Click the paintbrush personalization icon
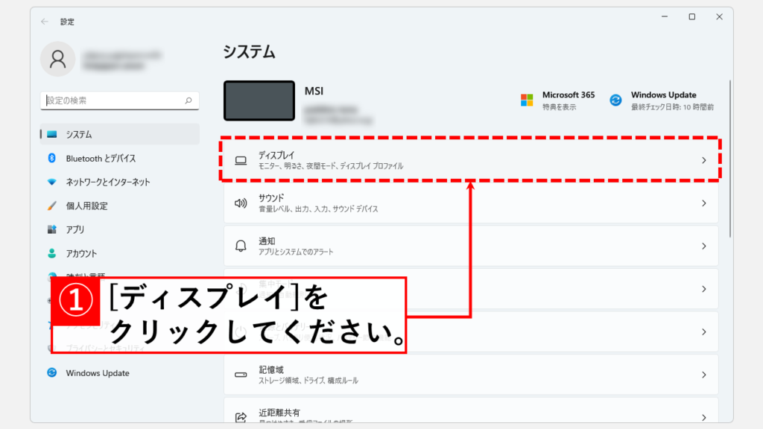 51,206
